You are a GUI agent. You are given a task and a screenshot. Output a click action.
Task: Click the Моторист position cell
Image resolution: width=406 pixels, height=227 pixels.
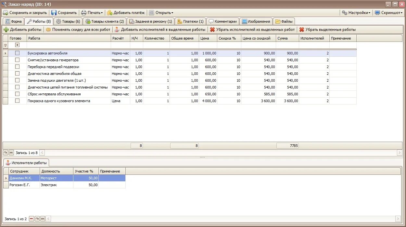(57, 178)
